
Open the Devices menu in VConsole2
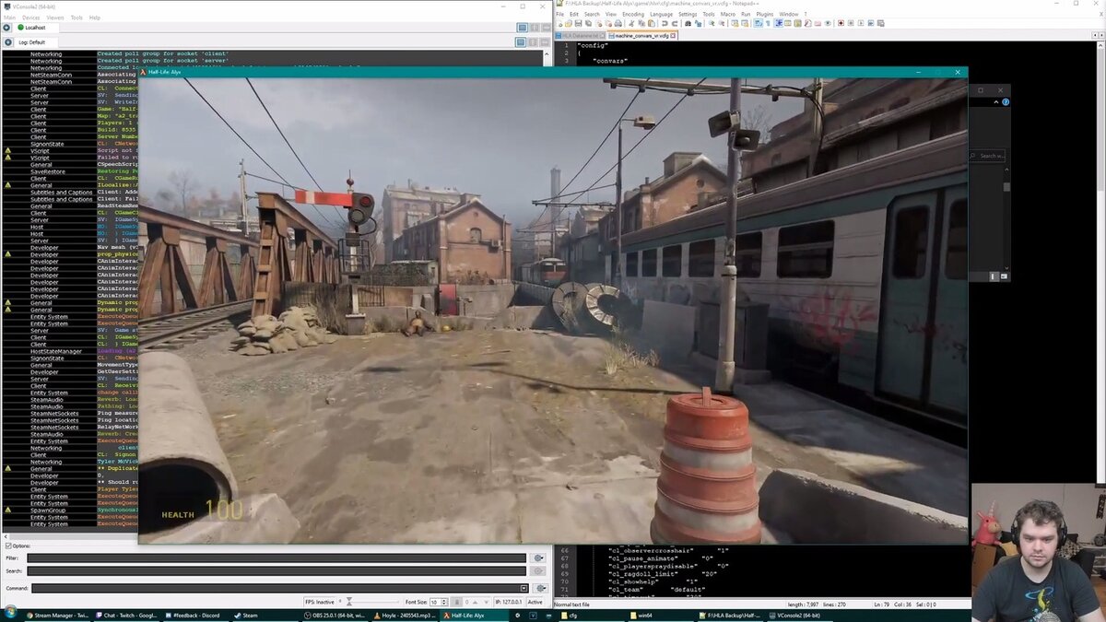coord(31,18)
